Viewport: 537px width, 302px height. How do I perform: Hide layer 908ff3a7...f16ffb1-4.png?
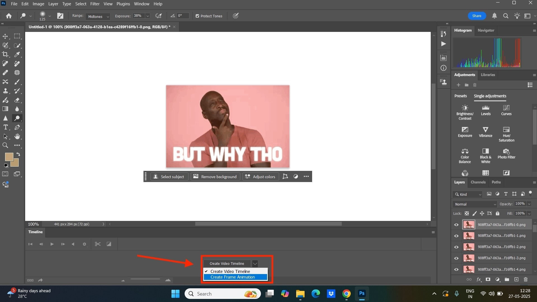[x=456, y=270]
